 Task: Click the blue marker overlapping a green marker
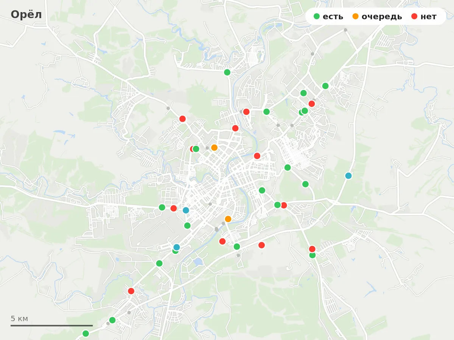click(x=177, y=247)
